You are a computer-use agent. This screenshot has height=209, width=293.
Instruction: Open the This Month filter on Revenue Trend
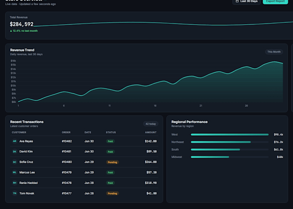pos(274,52)
